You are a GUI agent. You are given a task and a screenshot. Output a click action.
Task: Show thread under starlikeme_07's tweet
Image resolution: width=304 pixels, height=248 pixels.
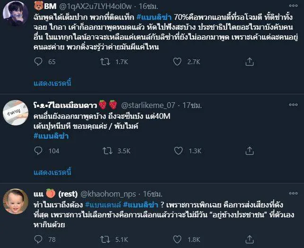pyautogui.click(x=52, y=172)
